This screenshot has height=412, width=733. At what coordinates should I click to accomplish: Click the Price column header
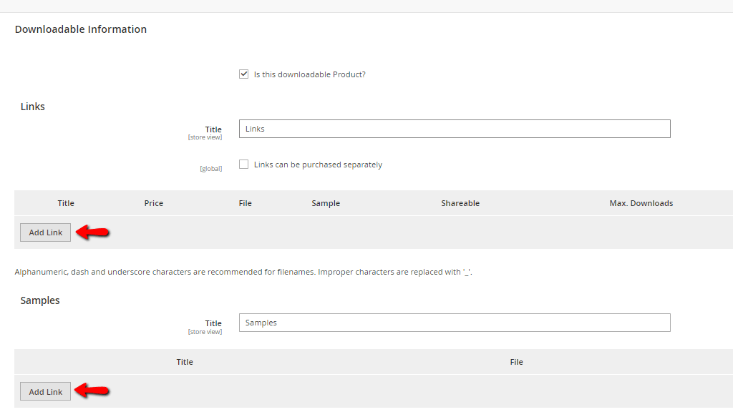[153, 202]
